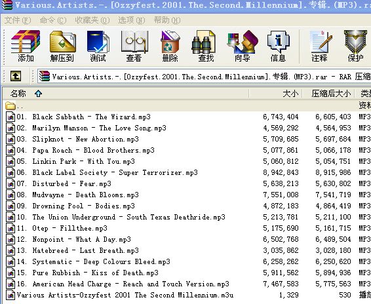Click file icon of 09. Drowning Pool track

(10, 206)
